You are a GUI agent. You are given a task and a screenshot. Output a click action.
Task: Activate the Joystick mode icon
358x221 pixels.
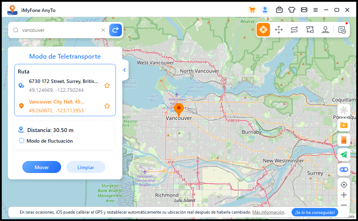[325, 30]
